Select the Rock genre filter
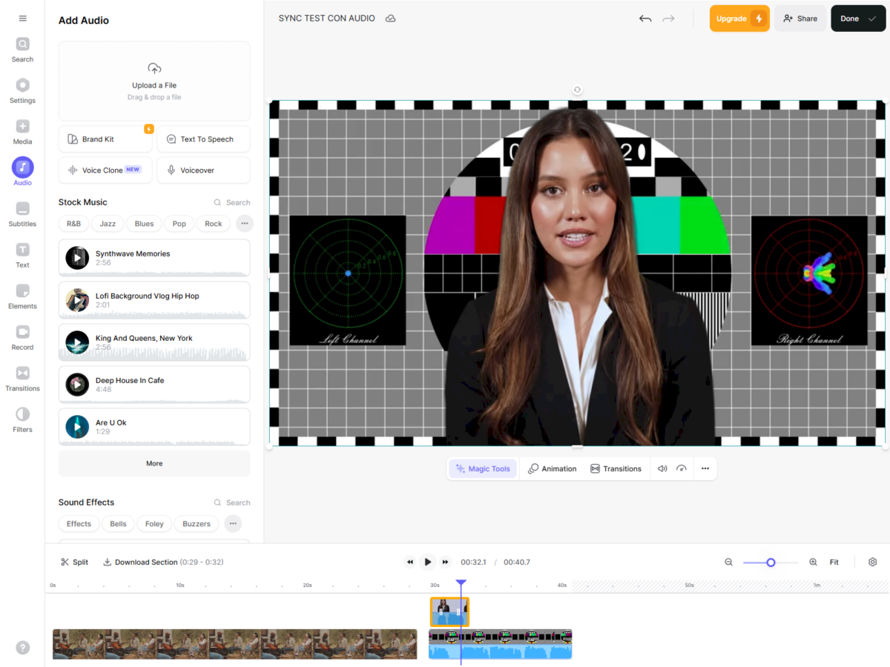The width and height of the screenshot is (890, 667). pyautogui.click(x=214, y=223)
